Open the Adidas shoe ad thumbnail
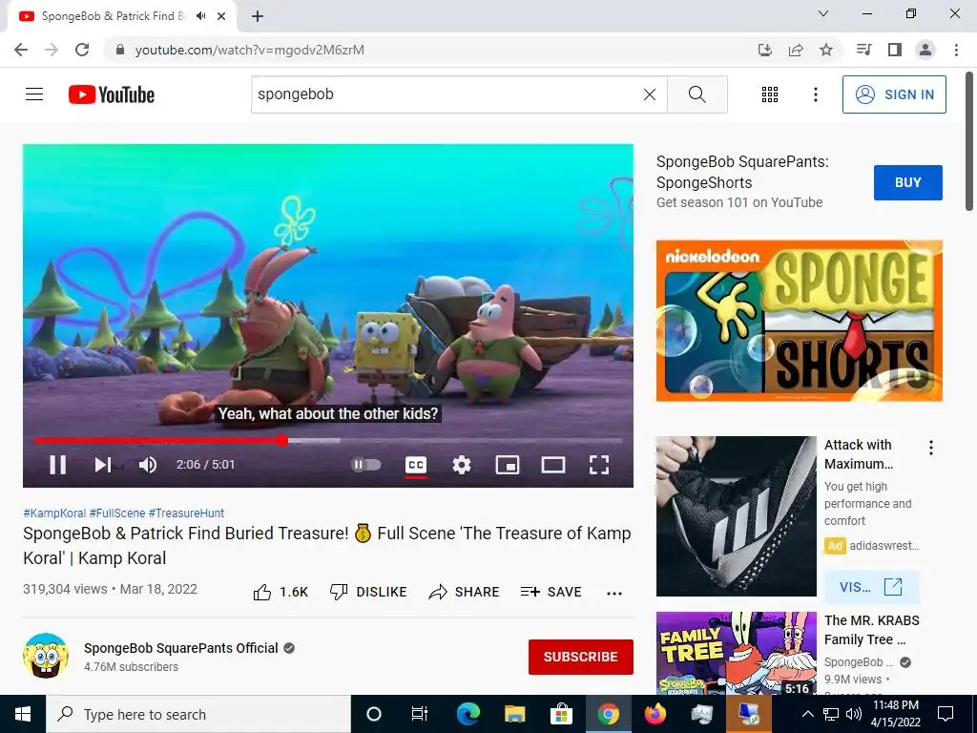Viewport: 977px width, 733px height. (x=736, y=516)
